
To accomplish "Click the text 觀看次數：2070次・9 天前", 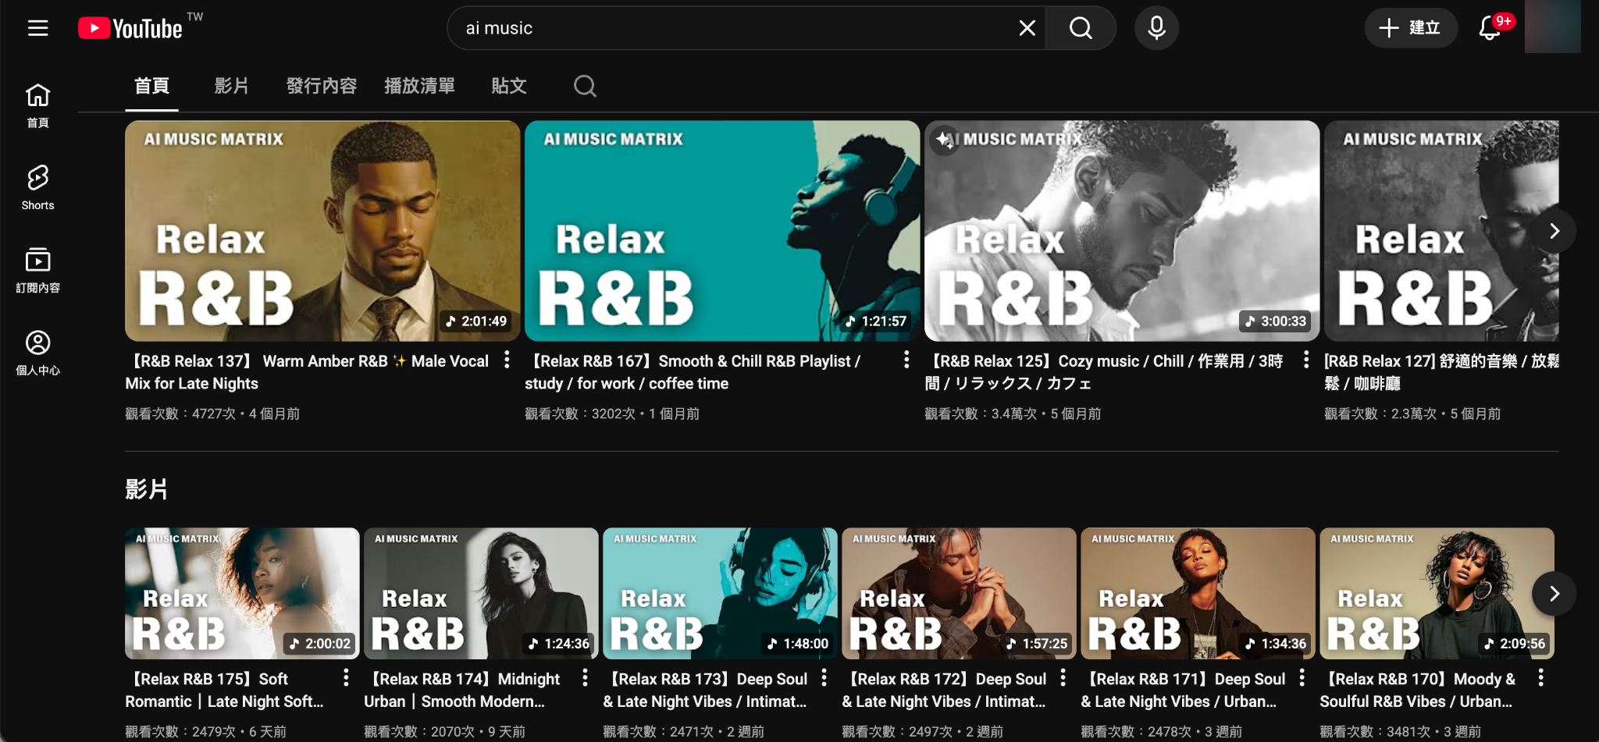I will (444, 732).
